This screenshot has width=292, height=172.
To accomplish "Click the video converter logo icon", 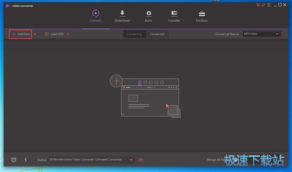I will 8,6.
